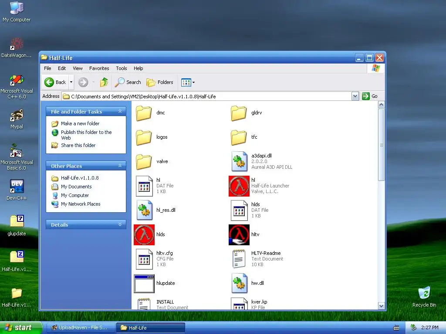Image resolution: width=446 pixels, height=334 pixels.
Task: Toggle the Folders pane button
Action: point(160,82)
